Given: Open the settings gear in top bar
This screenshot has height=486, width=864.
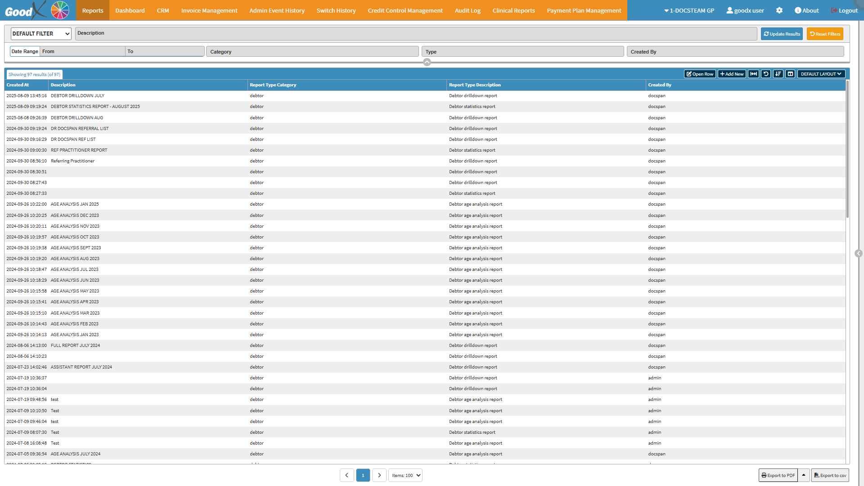Looking at the screenshot, I should click(x=779, y=10).
